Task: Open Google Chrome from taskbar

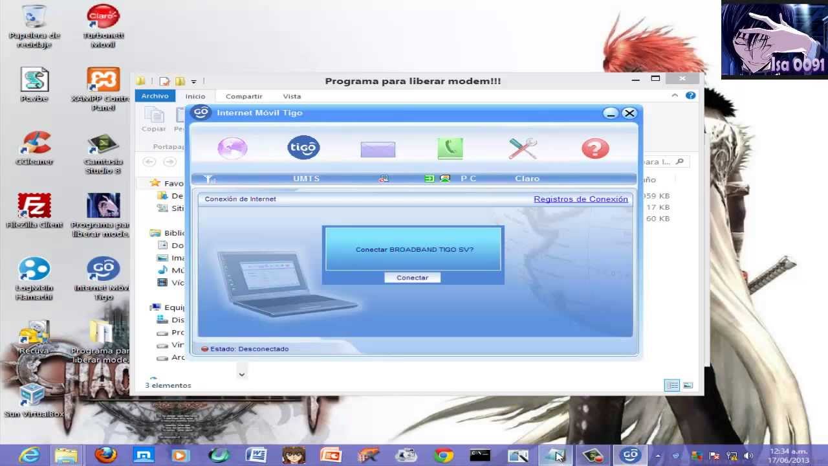Action: tap(443, 456)
